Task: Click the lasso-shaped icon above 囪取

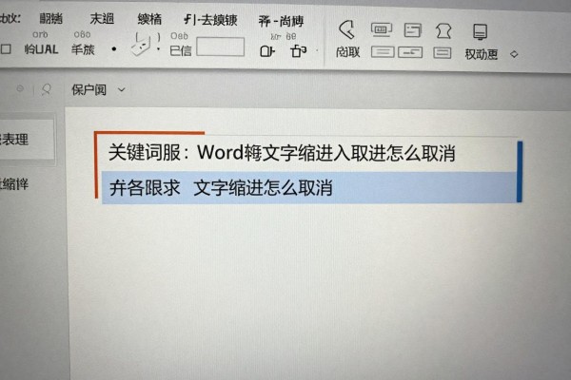Action: coord(346,29)
